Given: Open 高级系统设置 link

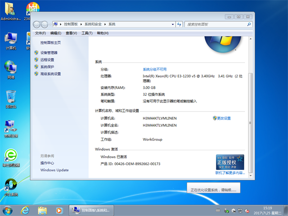Looking at the screenshot, I should point(50,74).
